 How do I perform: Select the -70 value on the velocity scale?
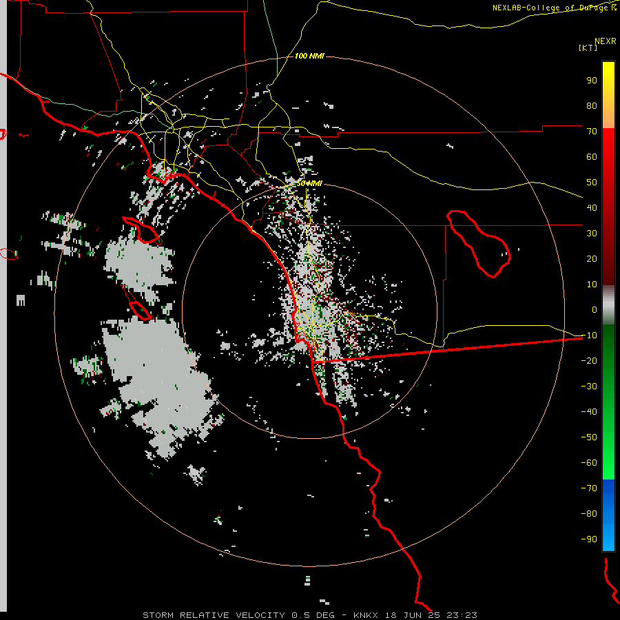589,488
